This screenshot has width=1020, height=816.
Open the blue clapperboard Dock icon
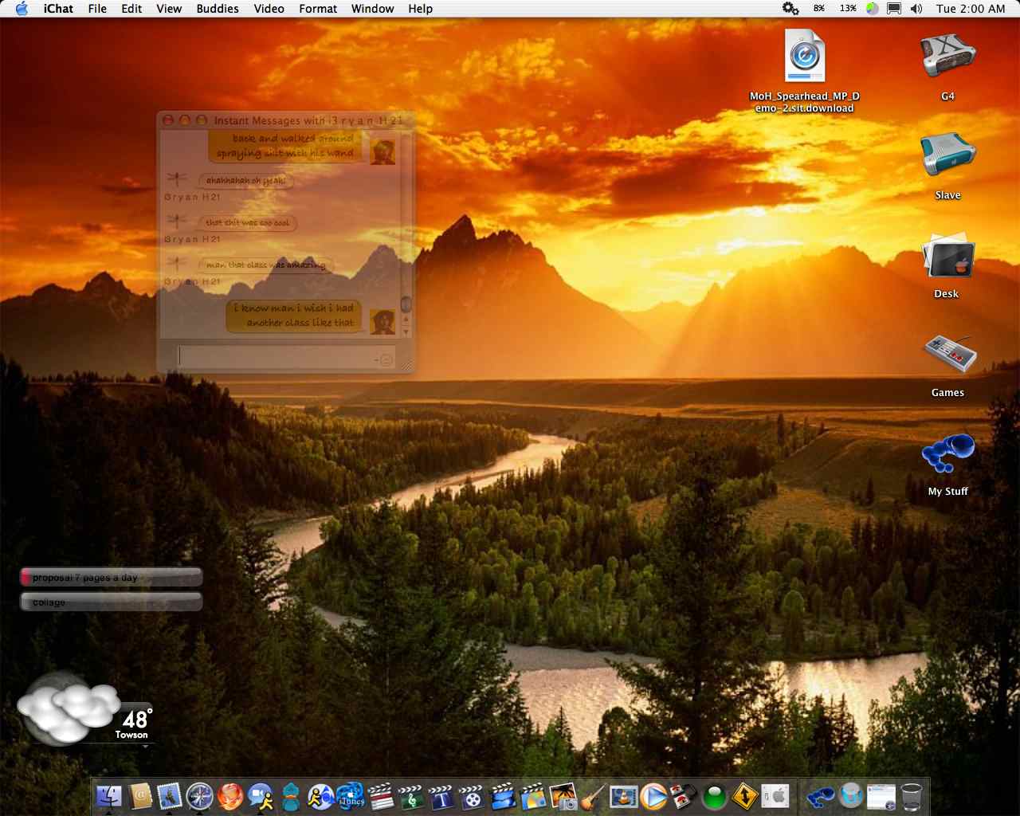[x=502, y=795]
